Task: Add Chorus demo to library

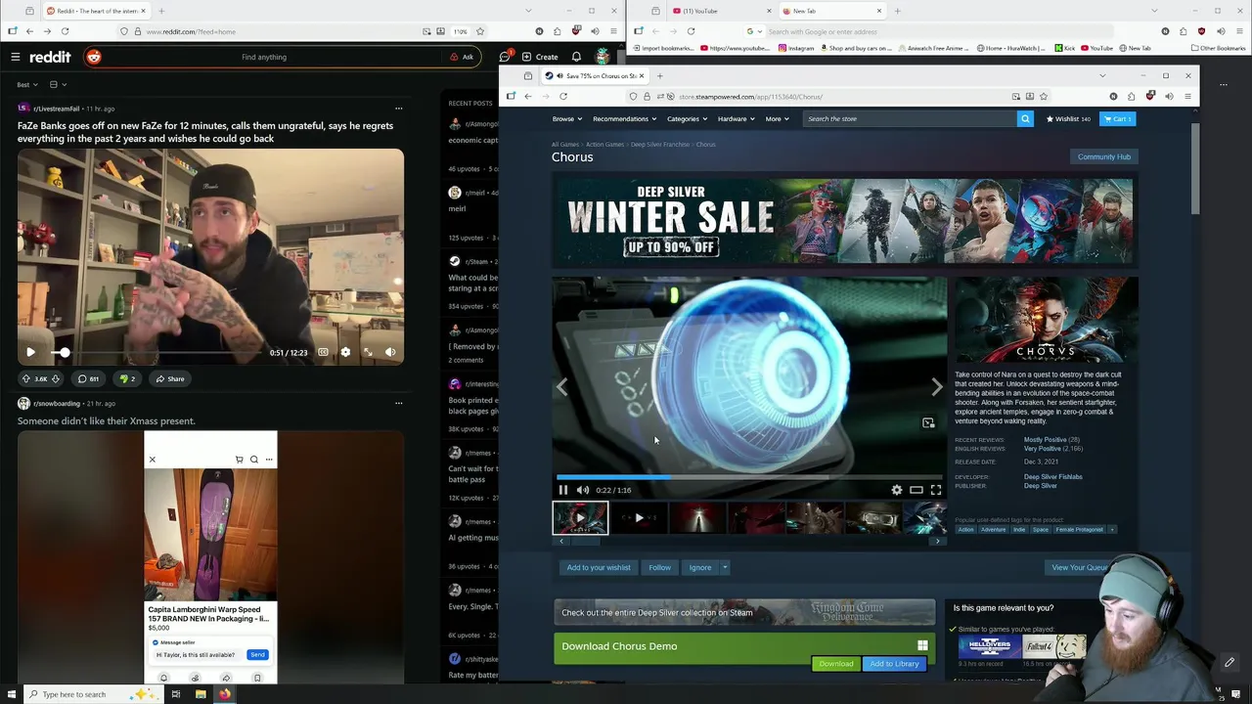Action: [894, 664]
